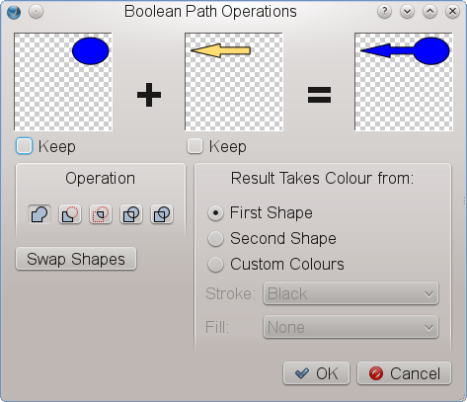Select the Custom Colours radio option
This screenshot has width=467, height=402.
pos(215,265)
